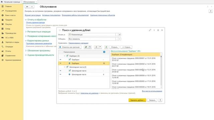Image resolution: width=214 pixels, height=120 pixels.
Task: Open Удаление помеченных объектов link
Action: tap(103, 15)
